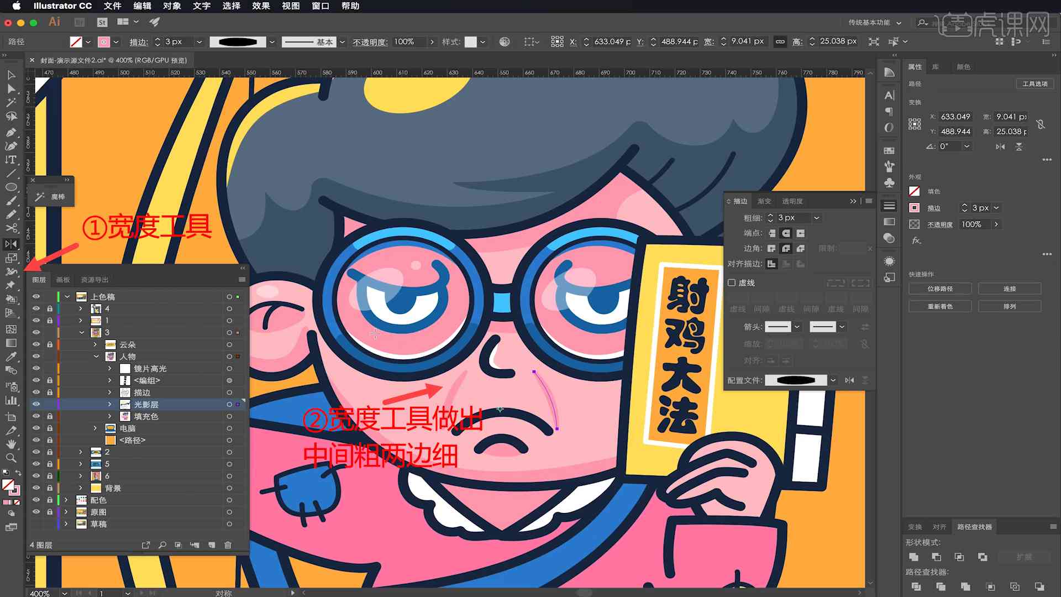Unlock the 描边 layer
Image resolution: width=1061 pixels, height=597 pixels.
click(50, 392)
